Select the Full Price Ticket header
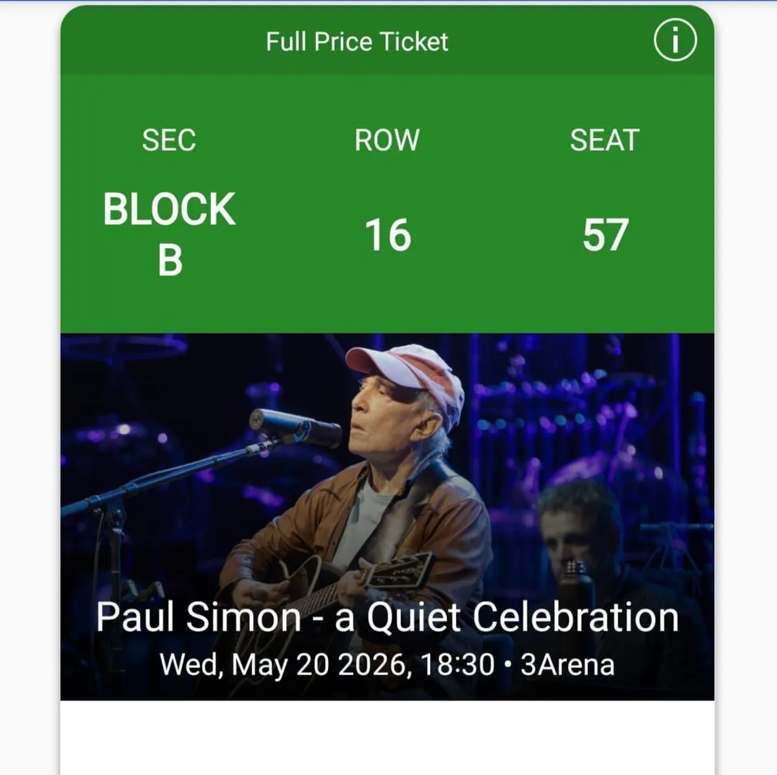 (x=355, y=41)
